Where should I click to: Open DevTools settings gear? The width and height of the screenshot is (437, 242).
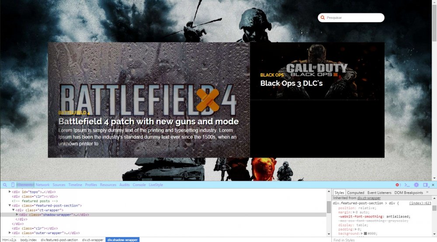pos(416,185)
